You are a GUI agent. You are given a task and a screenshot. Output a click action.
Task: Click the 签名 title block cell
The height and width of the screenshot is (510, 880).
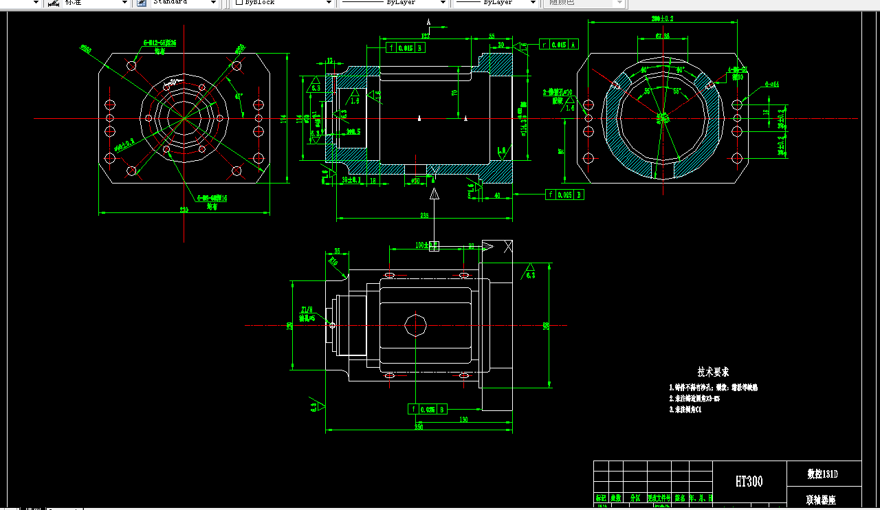680,498
